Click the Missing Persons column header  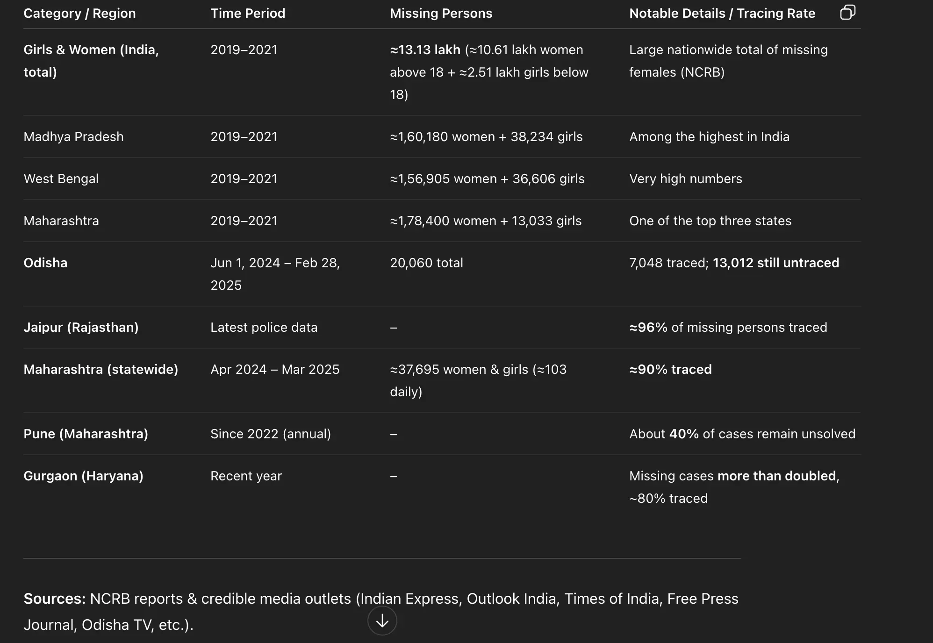[x=441, y=13]
